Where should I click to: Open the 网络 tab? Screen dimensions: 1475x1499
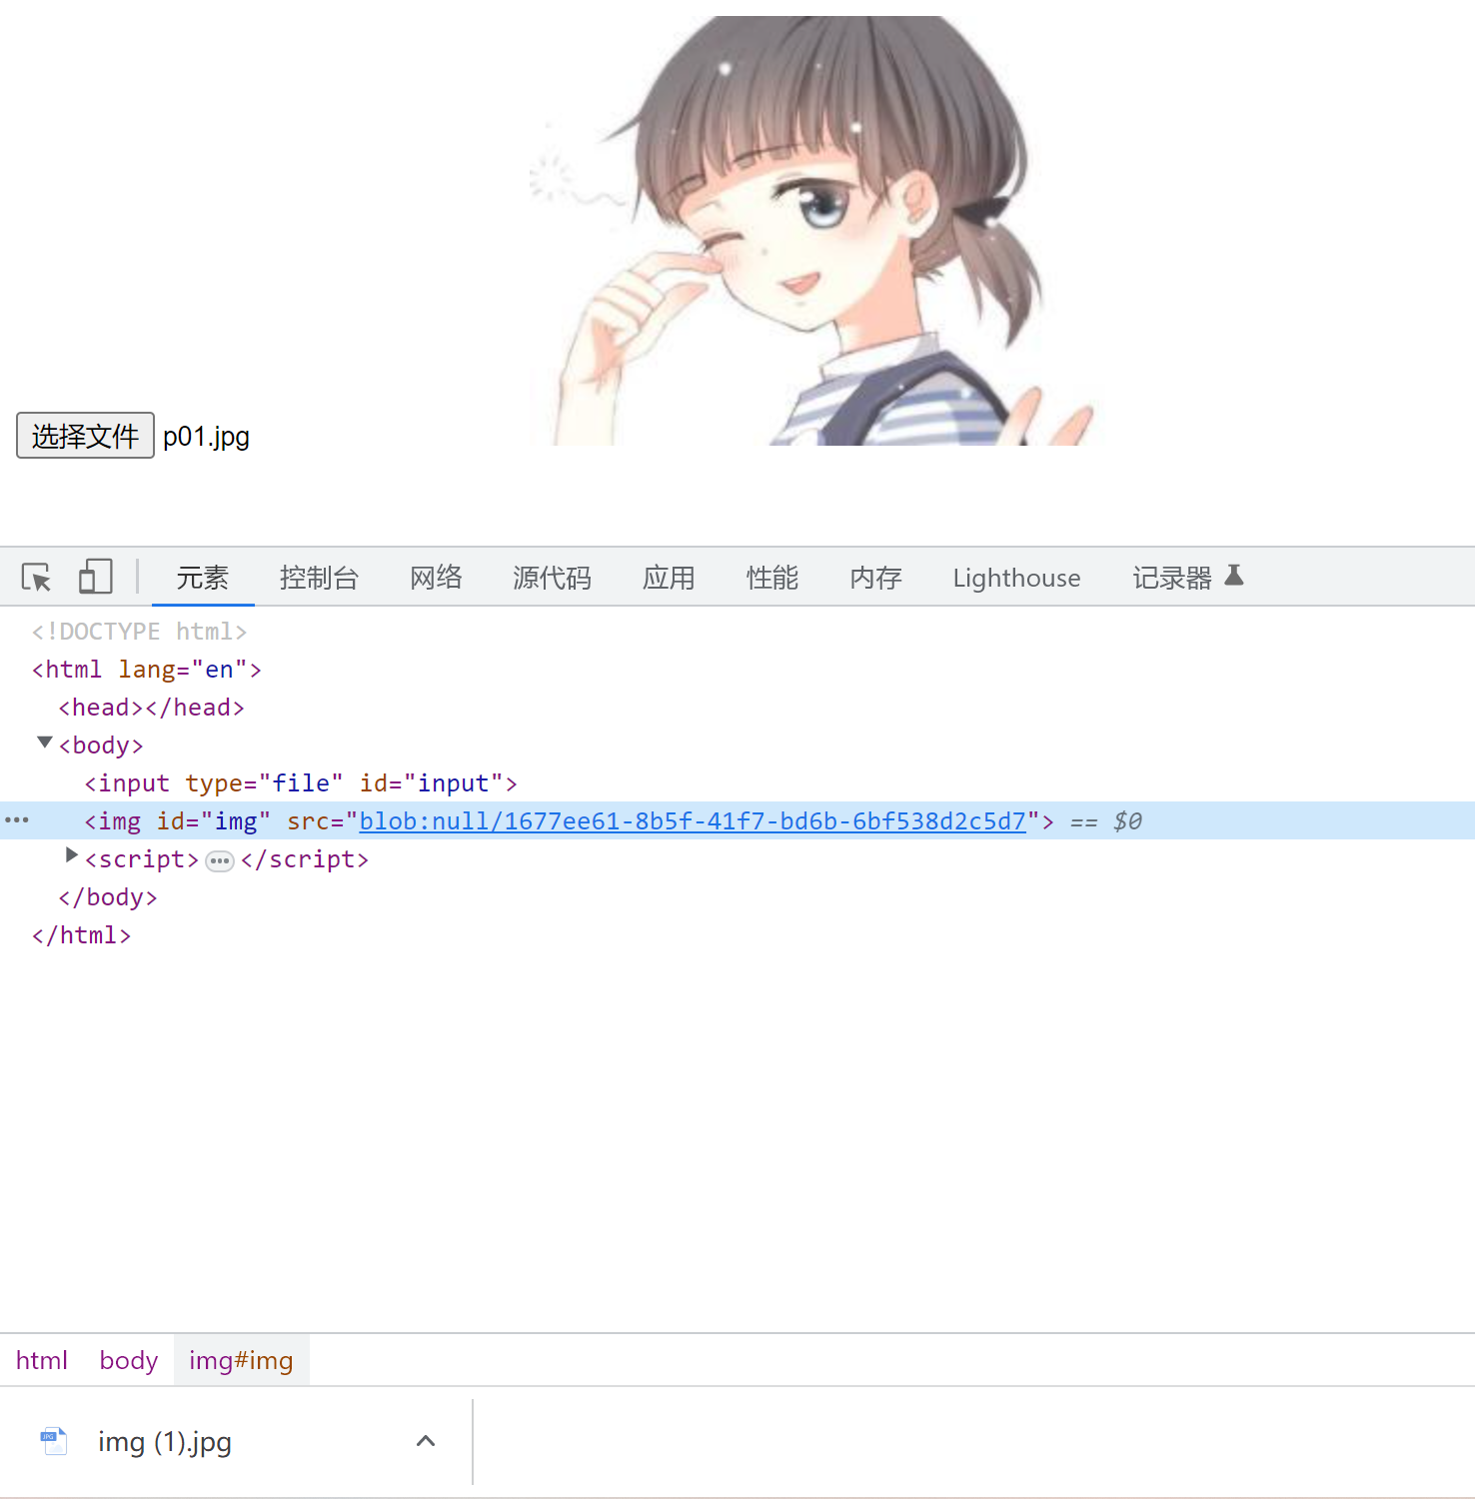tap(436, 578)
